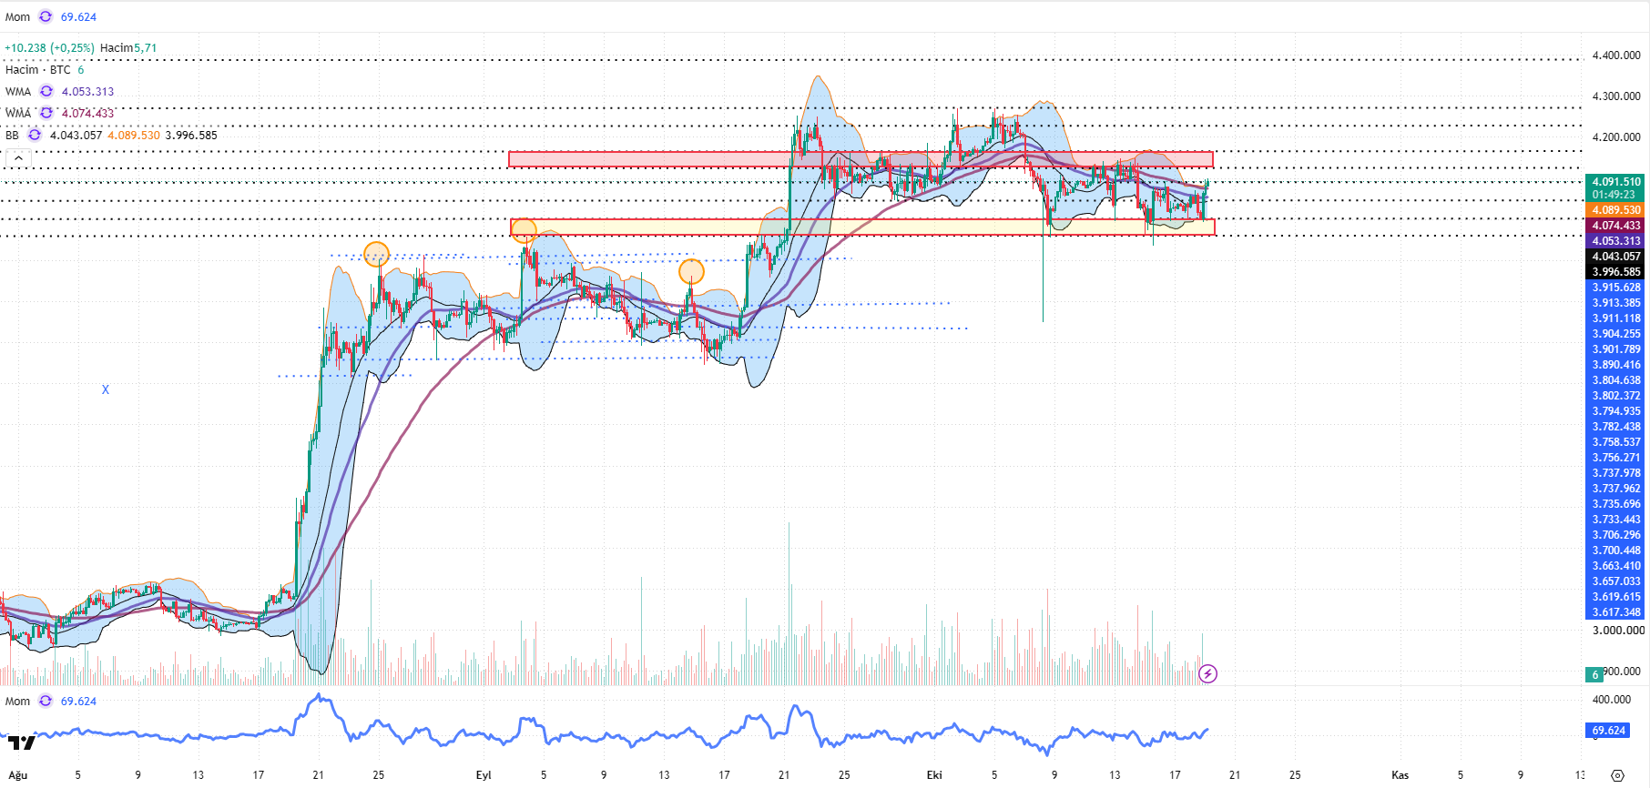The image size is (1650, 788).
Task: Click the +10.238 (+0,25%) change text
Action: tap(49, 47)
